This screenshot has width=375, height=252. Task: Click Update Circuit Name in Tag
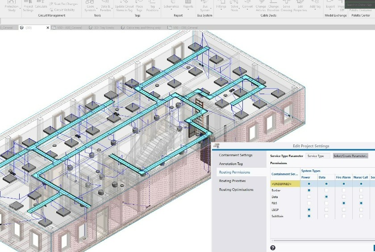click(x=124, y=6)
